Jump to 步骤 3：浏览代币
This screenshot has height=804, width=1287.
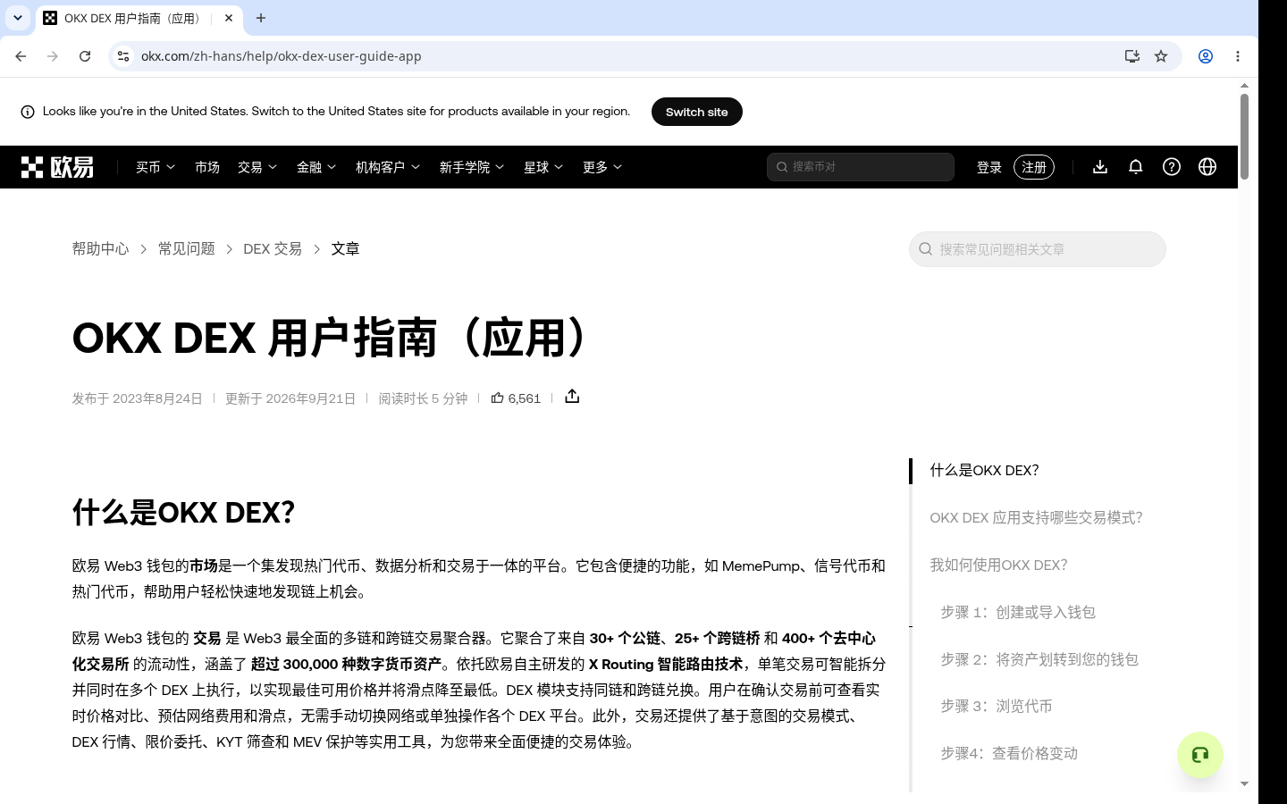click(997, 707)
